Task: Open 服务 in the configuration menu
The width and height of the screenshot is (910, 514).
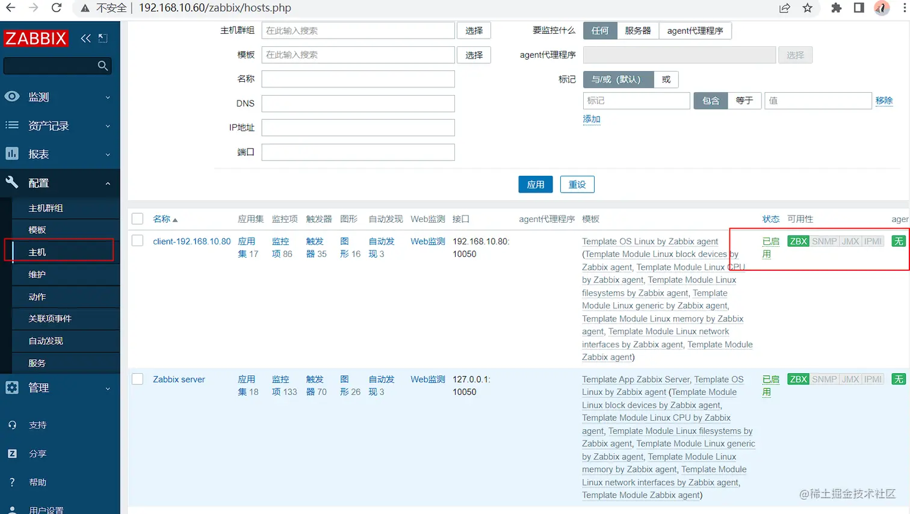Action: [66, 363]
